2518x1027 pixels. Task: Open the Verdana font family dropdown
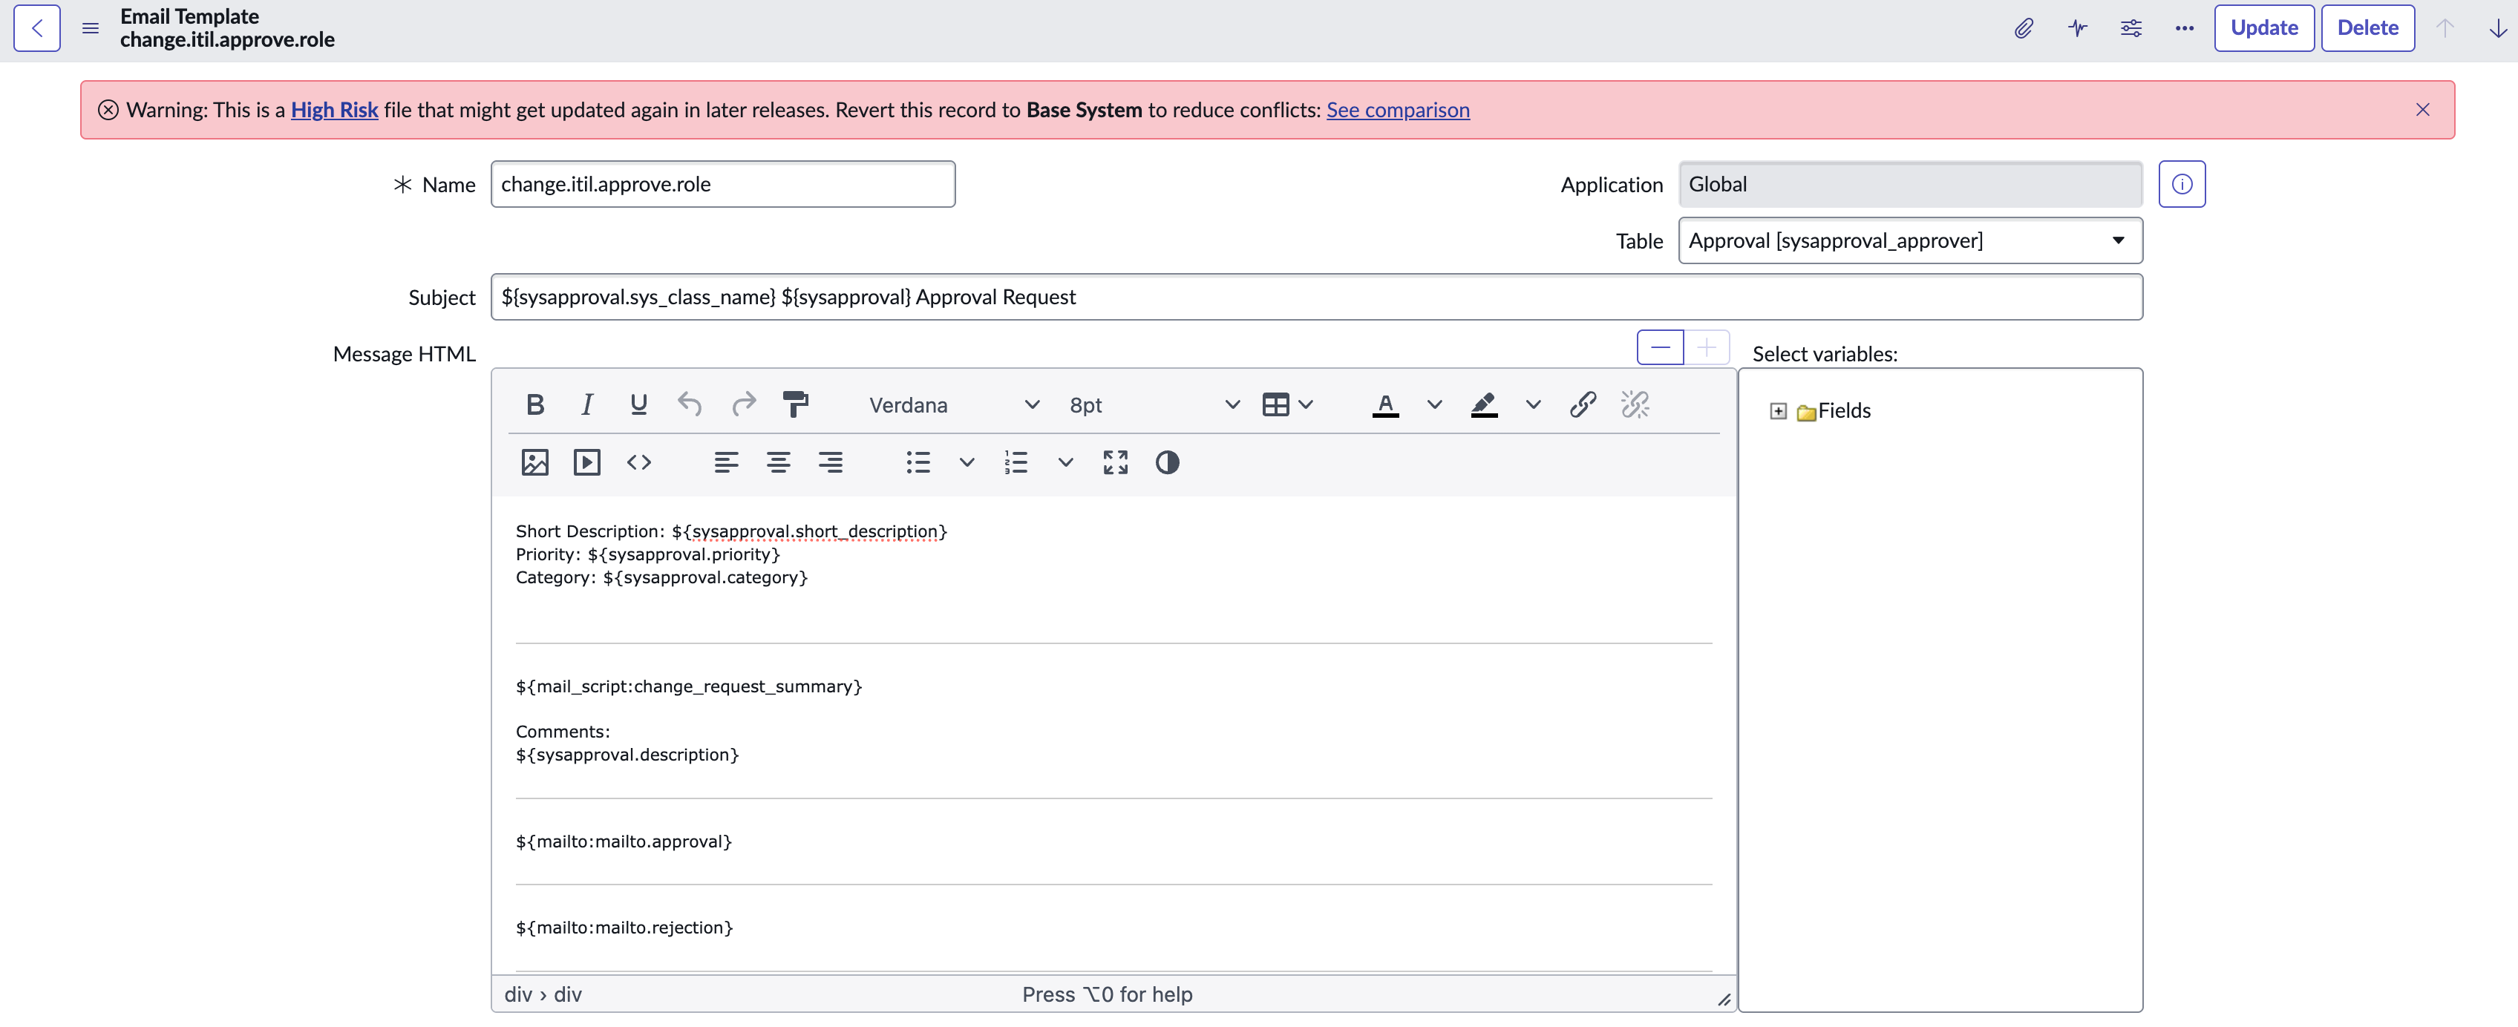pos(953,404)
